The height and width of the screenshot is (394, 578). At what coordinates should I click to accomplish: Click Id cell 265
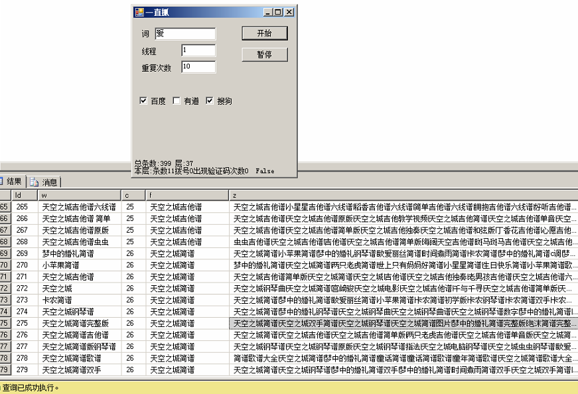pyautogui.click(x=25, y=207)
